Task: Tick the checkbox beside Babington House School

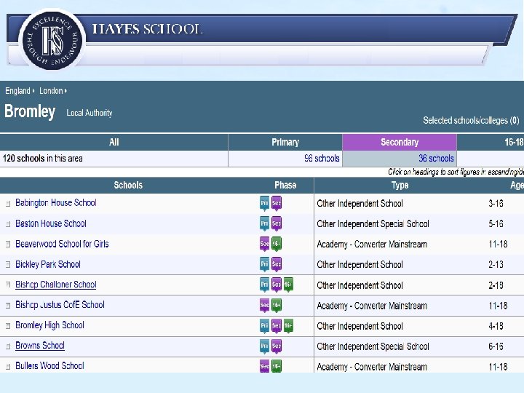Action: (x=8, y=203)
